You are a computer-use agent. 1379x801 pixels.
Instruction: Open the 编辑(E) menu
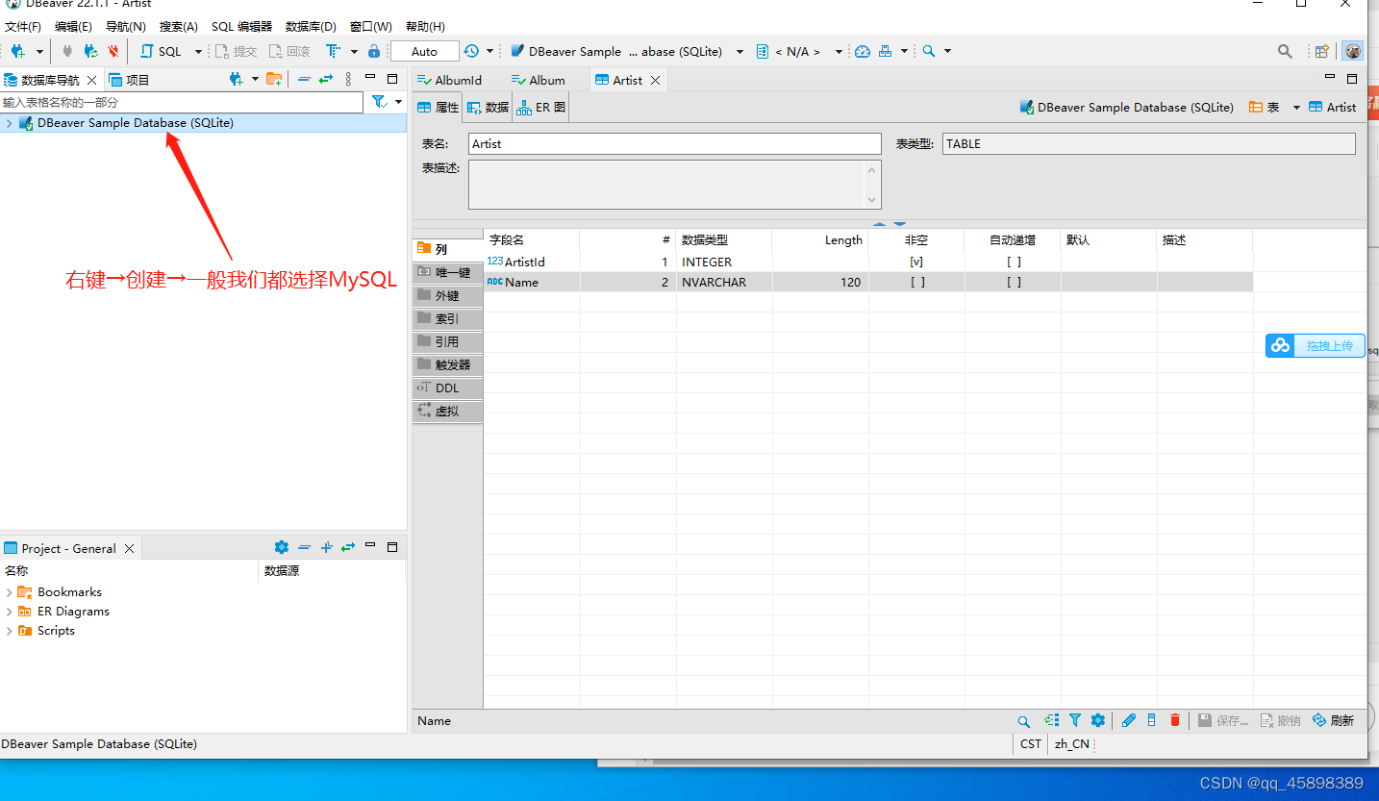point(73,26)
